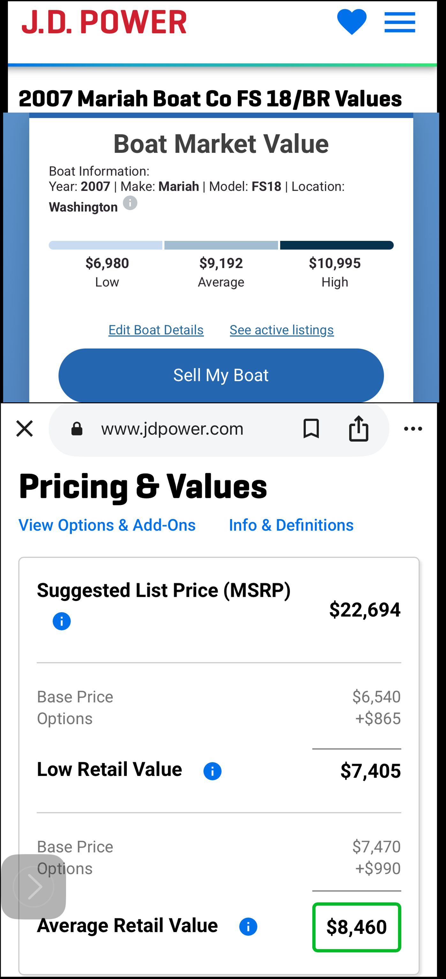446x979 pixels.
Task: Open the See active listings link
Action: (282, 330)
